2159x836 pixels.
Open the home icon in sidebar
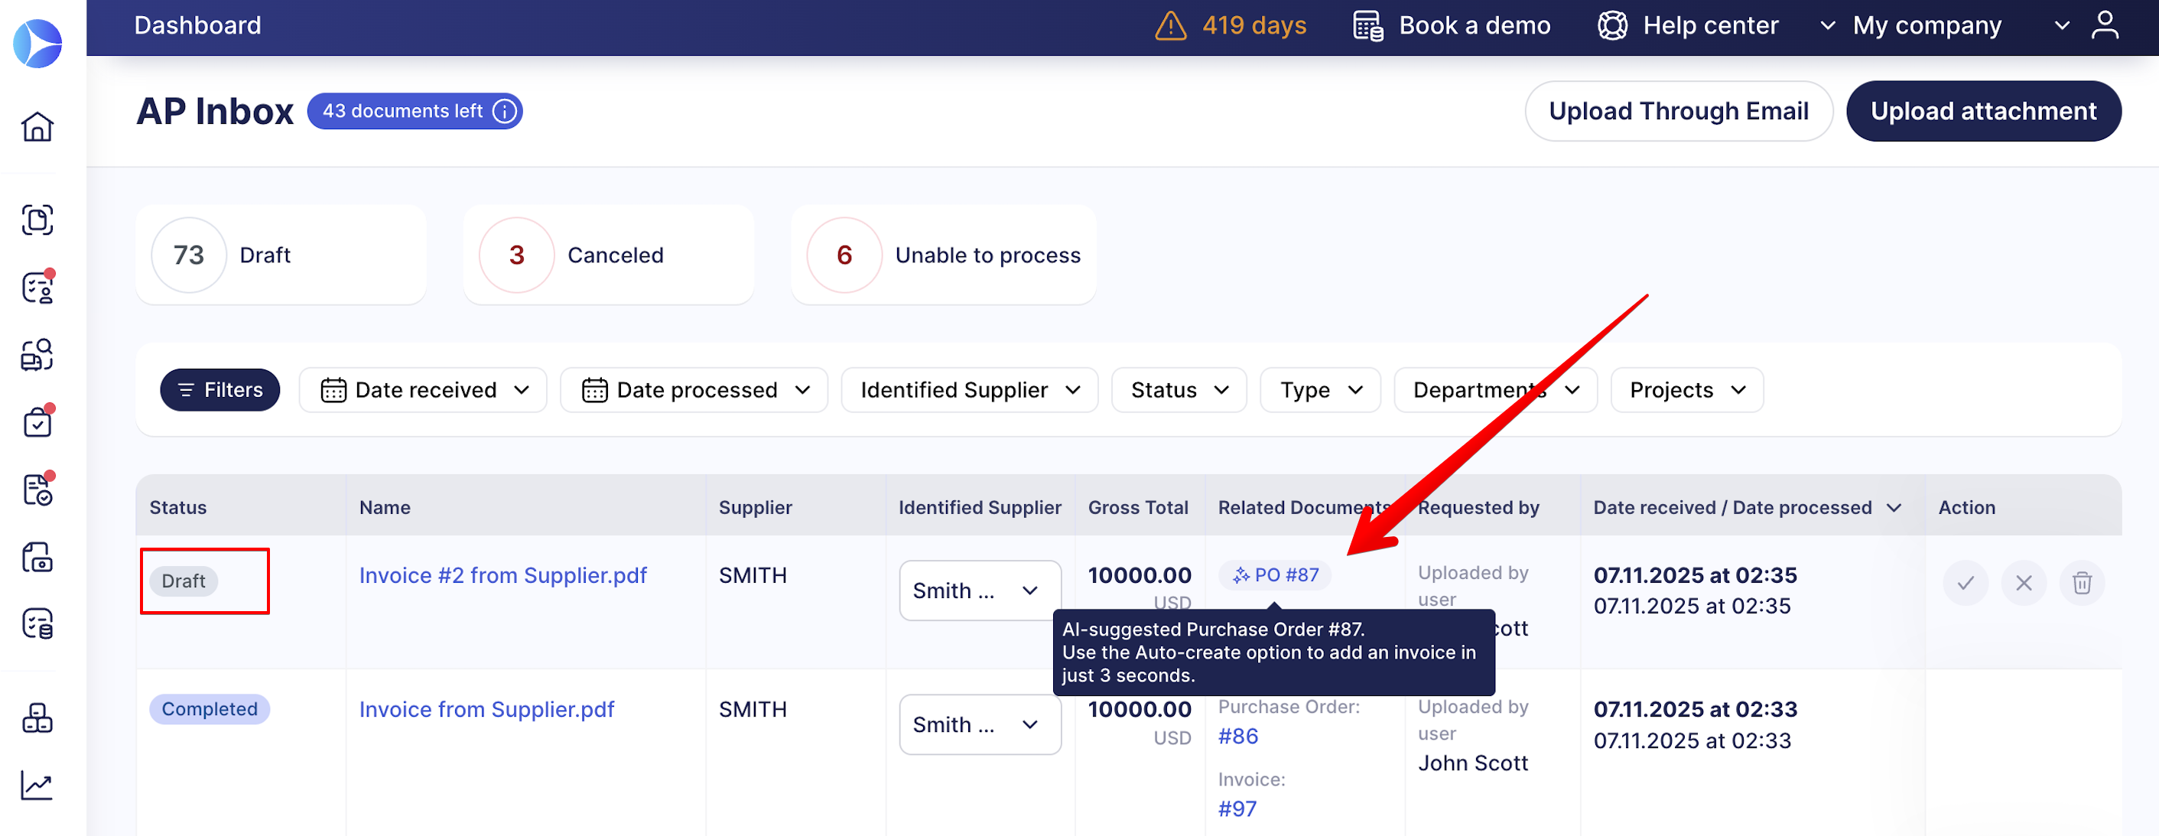point(37,127)
